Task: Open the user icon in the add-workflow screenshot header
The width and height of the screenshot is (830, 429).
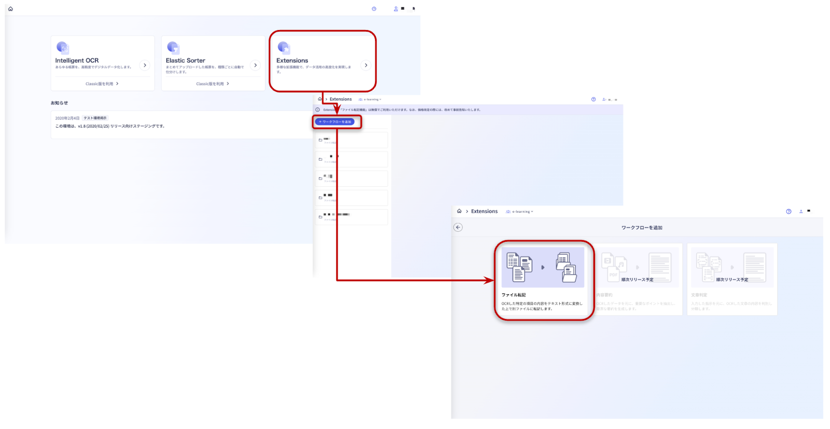Action: click(801, 212)
